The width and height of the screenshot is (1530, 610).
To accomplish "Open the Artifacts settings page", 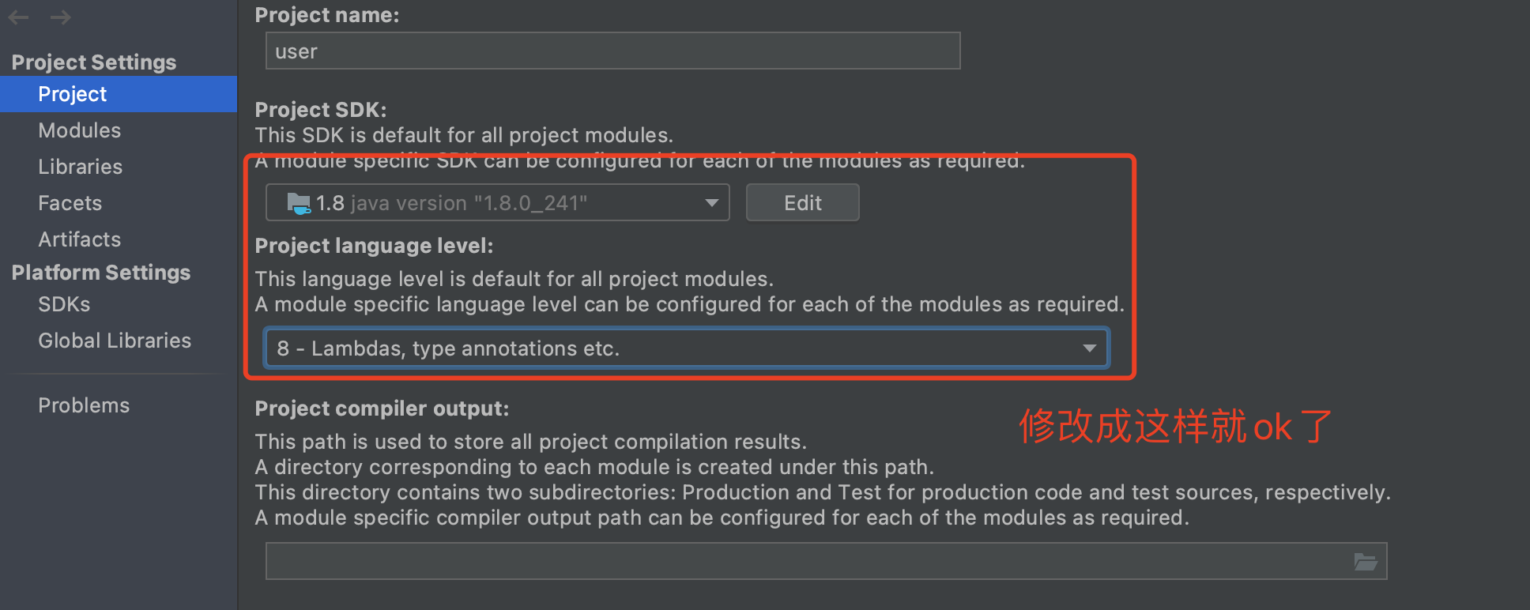I will click(x=79, y=239).
